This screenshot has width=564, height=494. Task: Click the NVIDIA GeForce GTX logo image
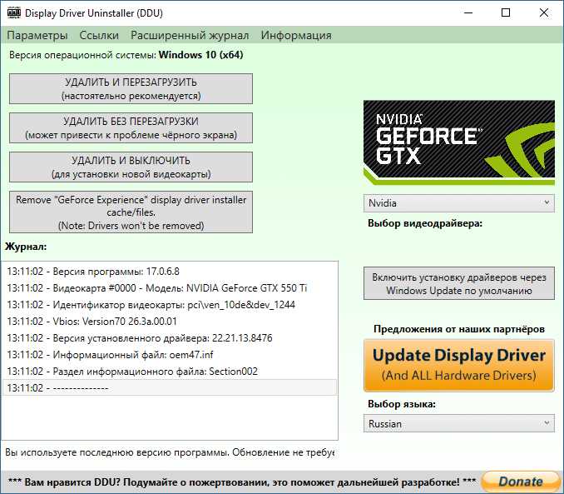(458, 142)
